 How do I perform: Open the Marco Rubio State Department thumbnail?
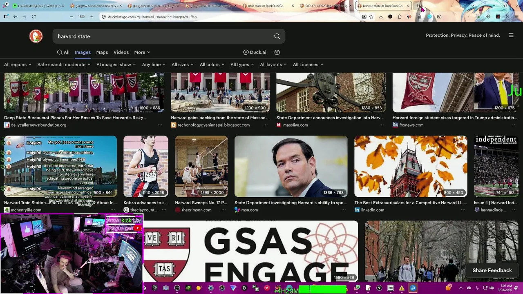coord(291,166)
